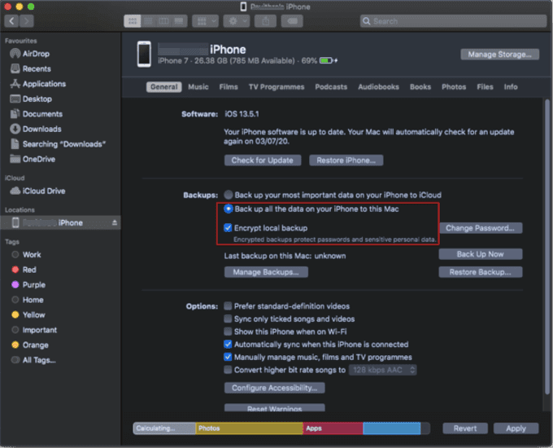Click the Share toolbar icon

(x=266, y=21)
